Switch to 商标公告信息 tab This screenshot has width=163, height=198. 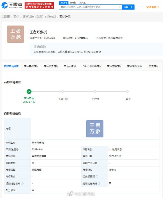pyautogui.click(x=51, y=66)
